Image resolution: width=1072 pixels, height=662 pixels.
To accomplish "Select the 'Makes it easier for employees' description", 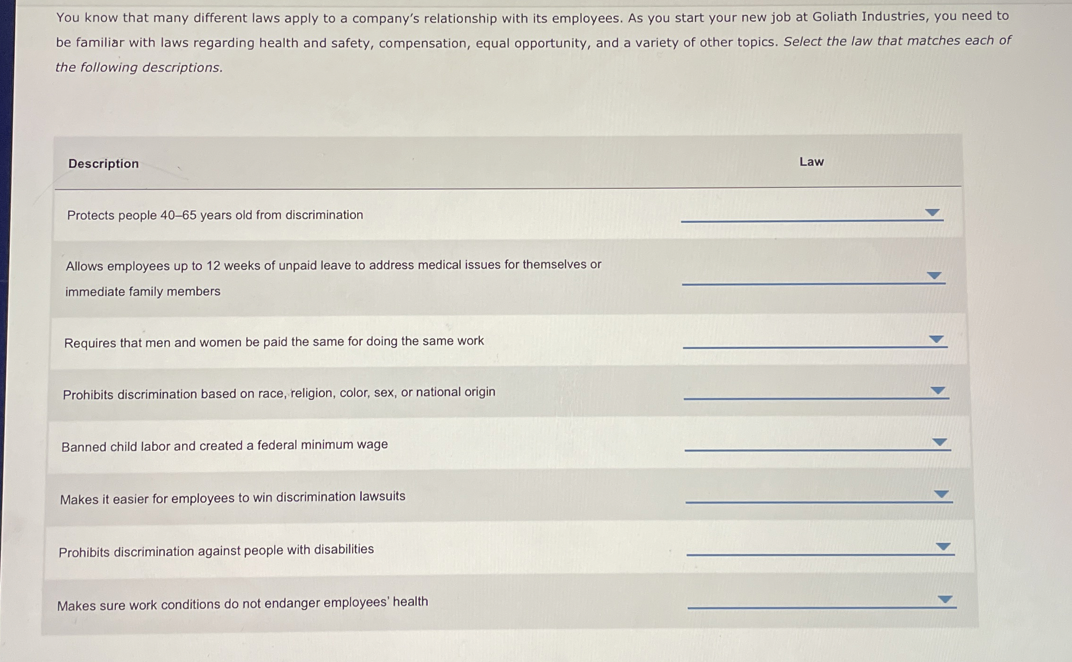I will tap(232, 498).
